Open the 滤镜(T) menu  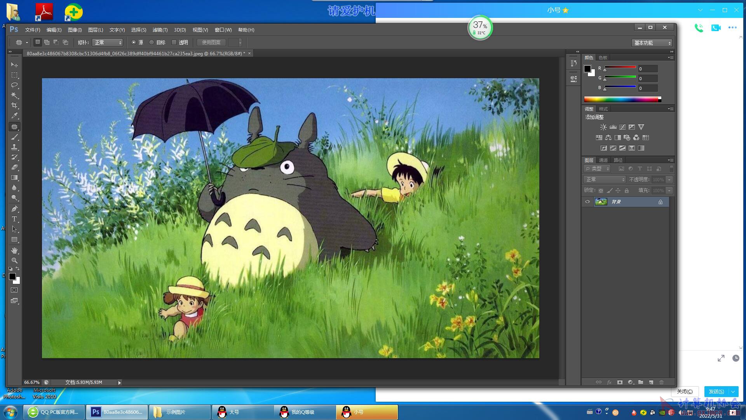click(x=160, y=30)
